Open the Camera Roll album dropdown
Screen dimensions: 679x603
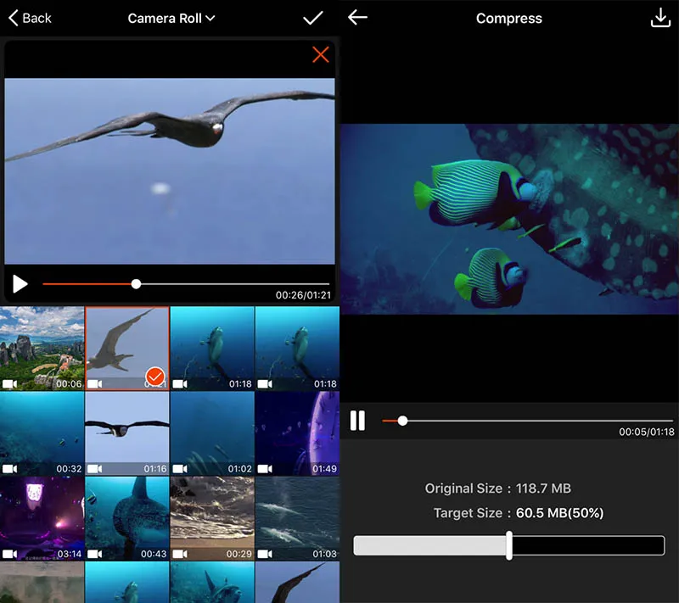click(171, 17)
